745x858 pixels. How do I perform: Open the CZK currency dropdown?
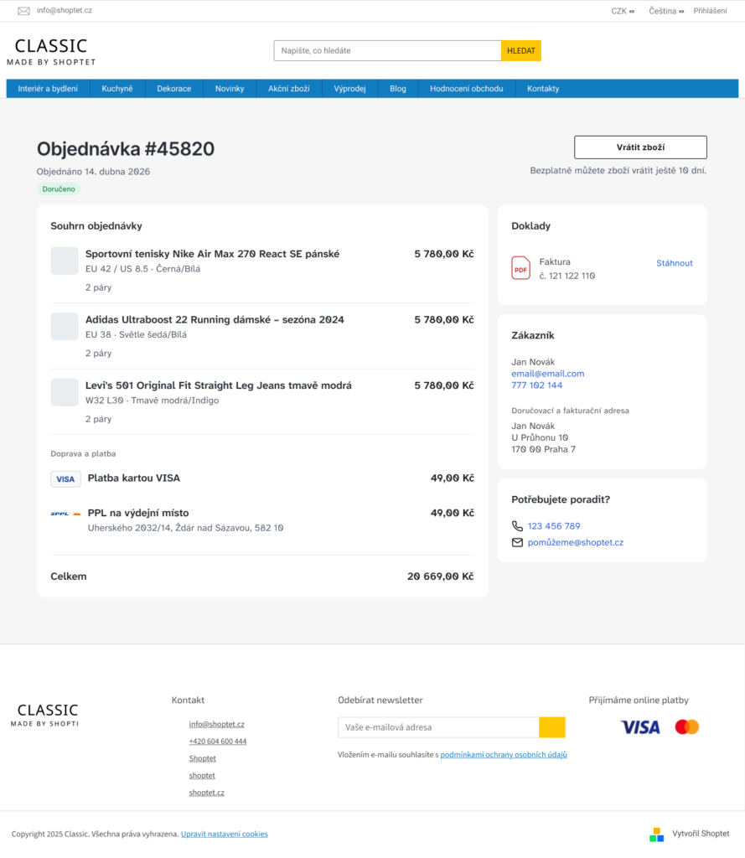tap(622, 11)
